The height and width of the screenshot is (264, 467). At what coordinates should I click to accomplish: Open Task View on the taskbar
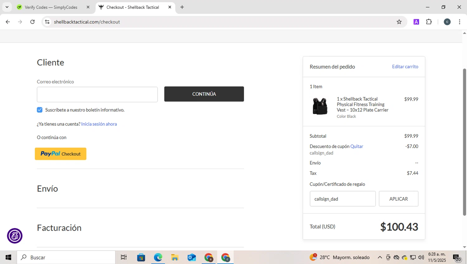(x=124, y=257)
